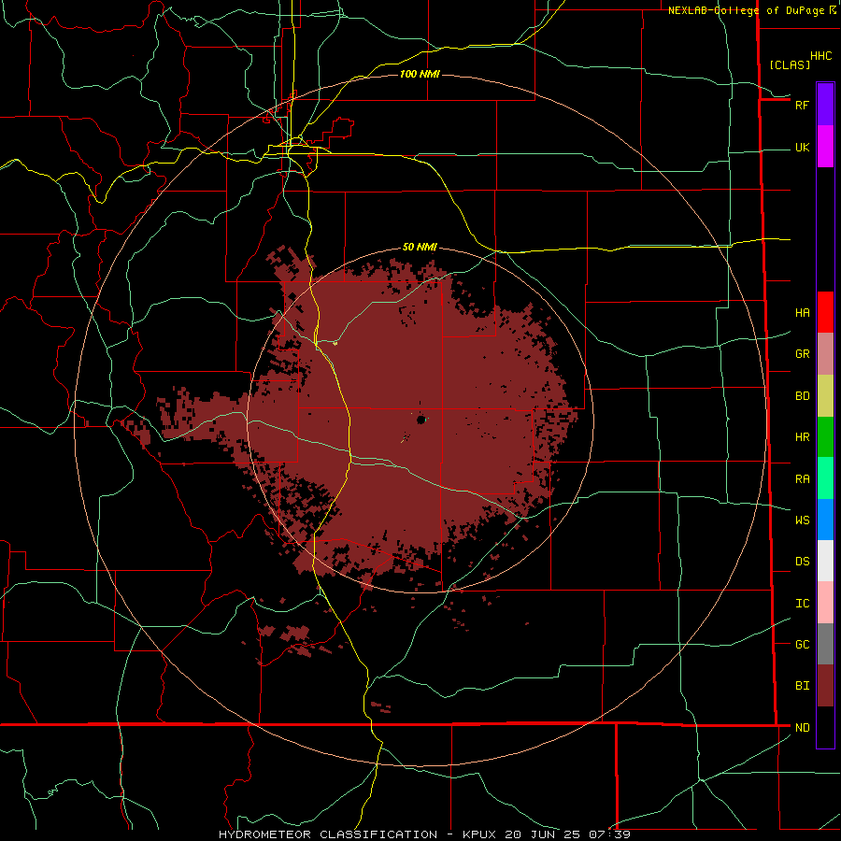
Task: Click the ND legend label
Action: point(802,728)
